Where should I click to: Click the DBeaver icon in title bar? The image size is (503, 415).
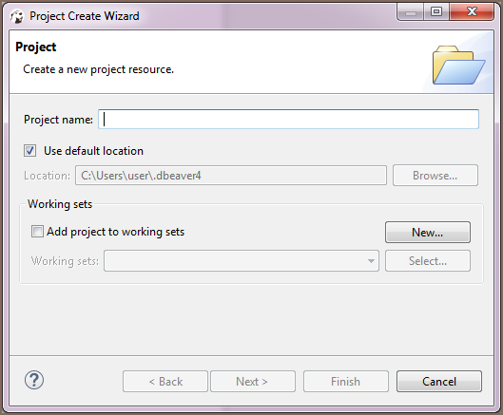click(17, 16)
